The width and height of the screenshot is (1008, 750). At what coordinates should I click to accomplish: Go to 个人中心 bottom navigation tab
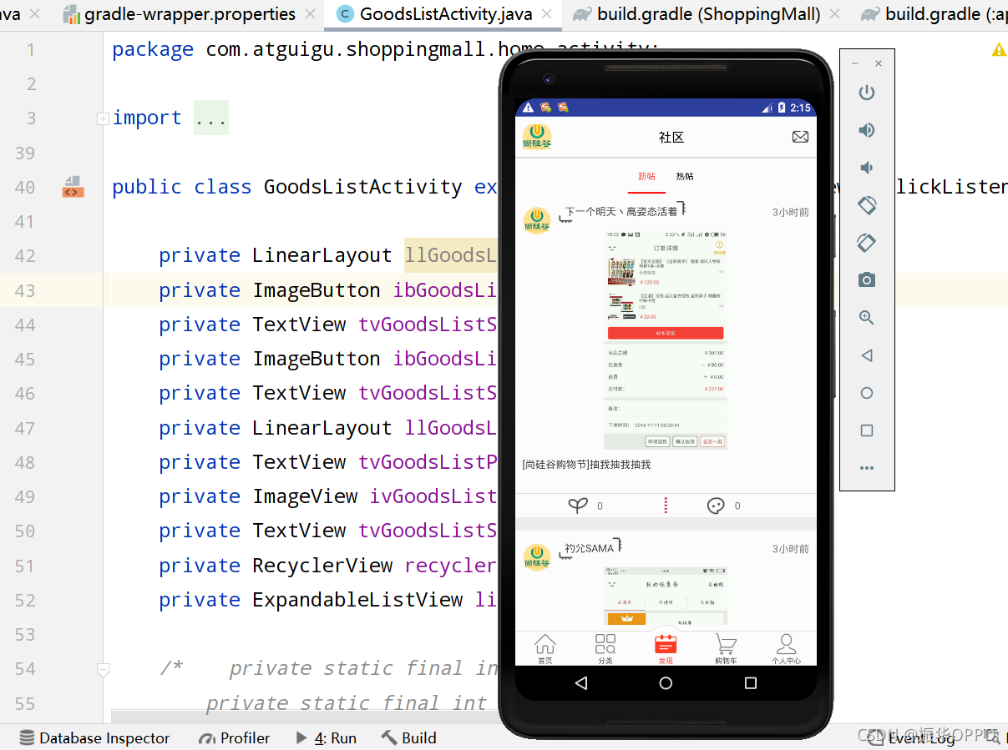coord(786,648)
